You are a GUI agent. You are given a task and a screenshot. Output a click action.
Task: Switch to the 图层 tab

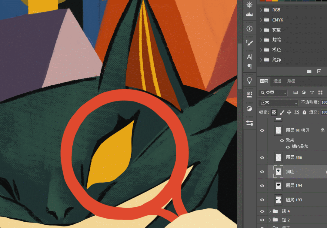(x=264, y=81)
